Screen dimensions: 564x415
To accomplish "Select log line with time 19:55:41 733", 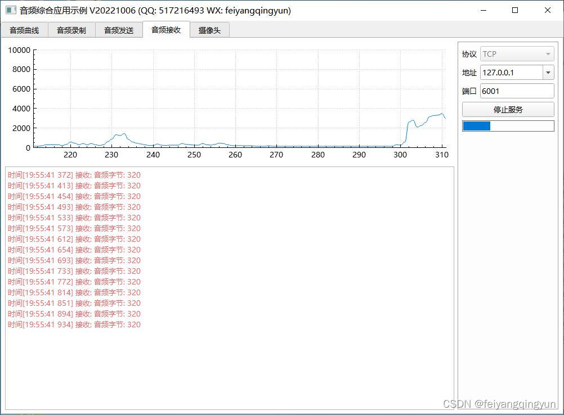I will point(74,271).
